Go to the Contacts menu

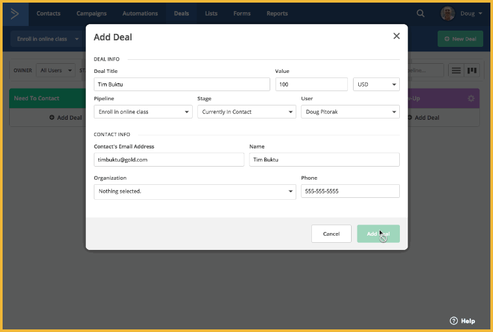pyautogui.click(x=49, y=14)
